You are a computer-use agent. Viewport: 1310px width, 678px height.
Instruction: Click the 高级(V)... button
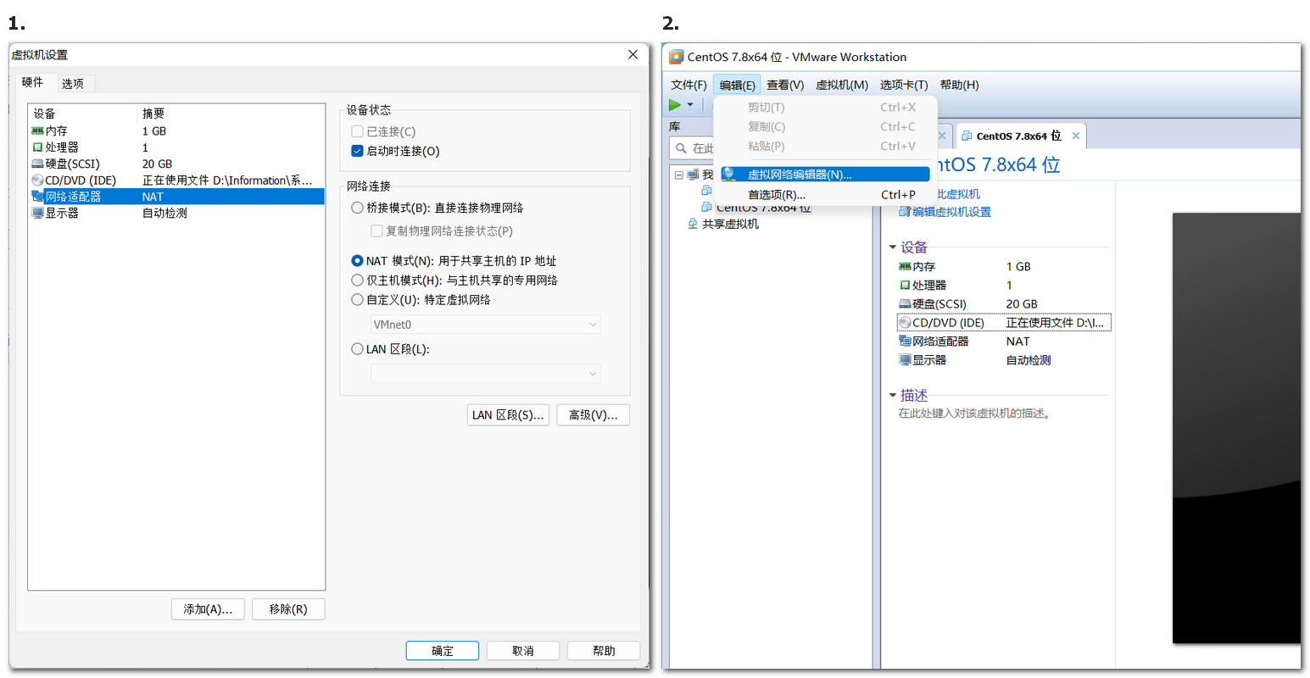point(594,415)
